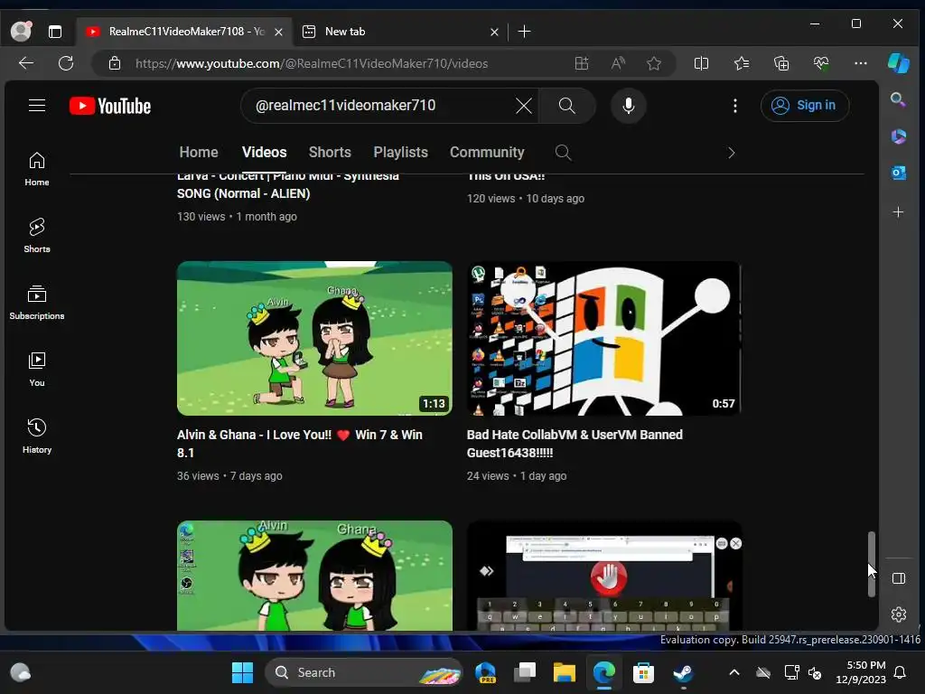Open the channel Community tab
This screenshot has width=925, height=694.
(x=487, y=152)
